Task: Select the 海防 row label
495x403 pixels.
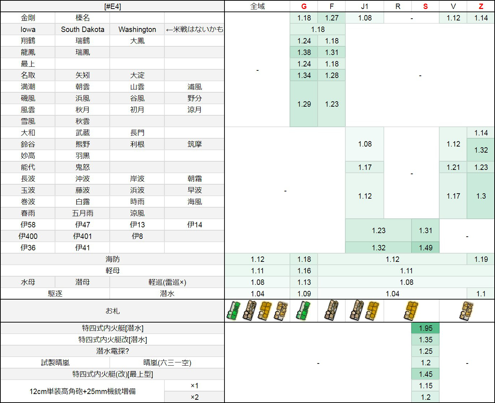Action: (113, 259)
